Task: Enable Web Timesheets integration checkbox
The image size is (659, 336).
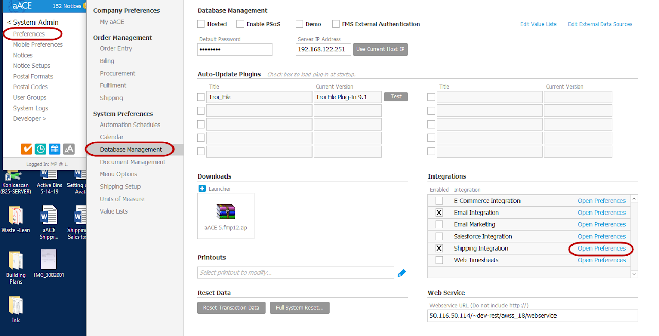Action: click(x=439, y=260)
